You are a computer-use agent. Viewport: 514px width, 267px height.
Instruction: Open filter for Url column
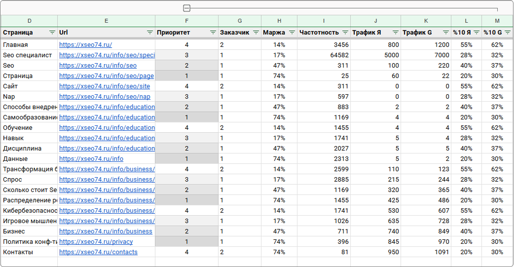click(x=150, y=33)
